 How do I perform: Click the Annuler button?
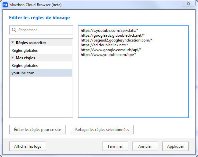coord(145,146)
